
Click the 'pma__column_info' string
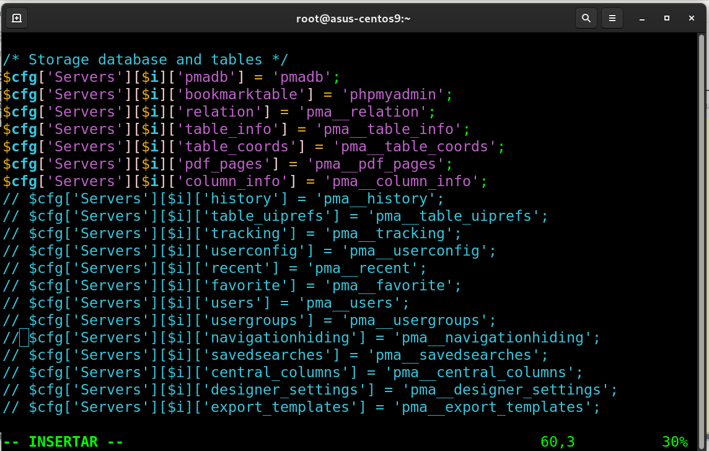pos(405,182)
